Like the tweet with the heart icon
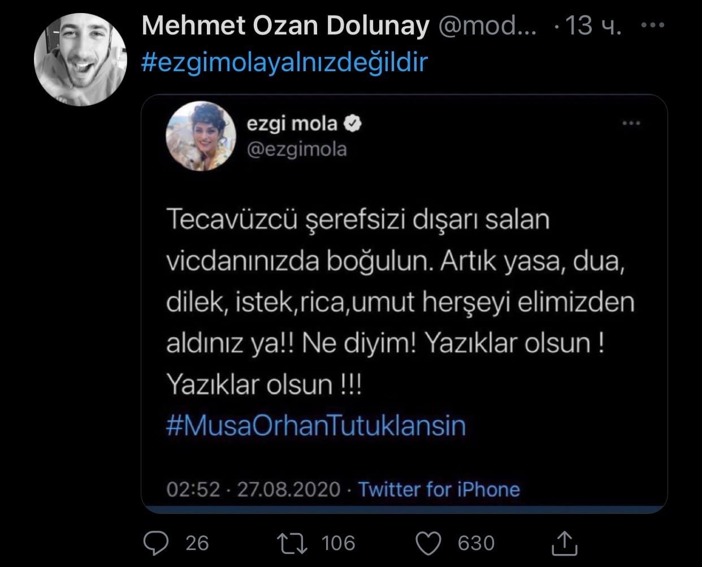 pos(428,543)
